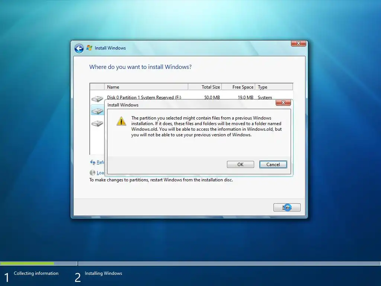Select Disk 0 Partition 1 drive icon
This screenshot has width=381, height=286.
[97, 98]
